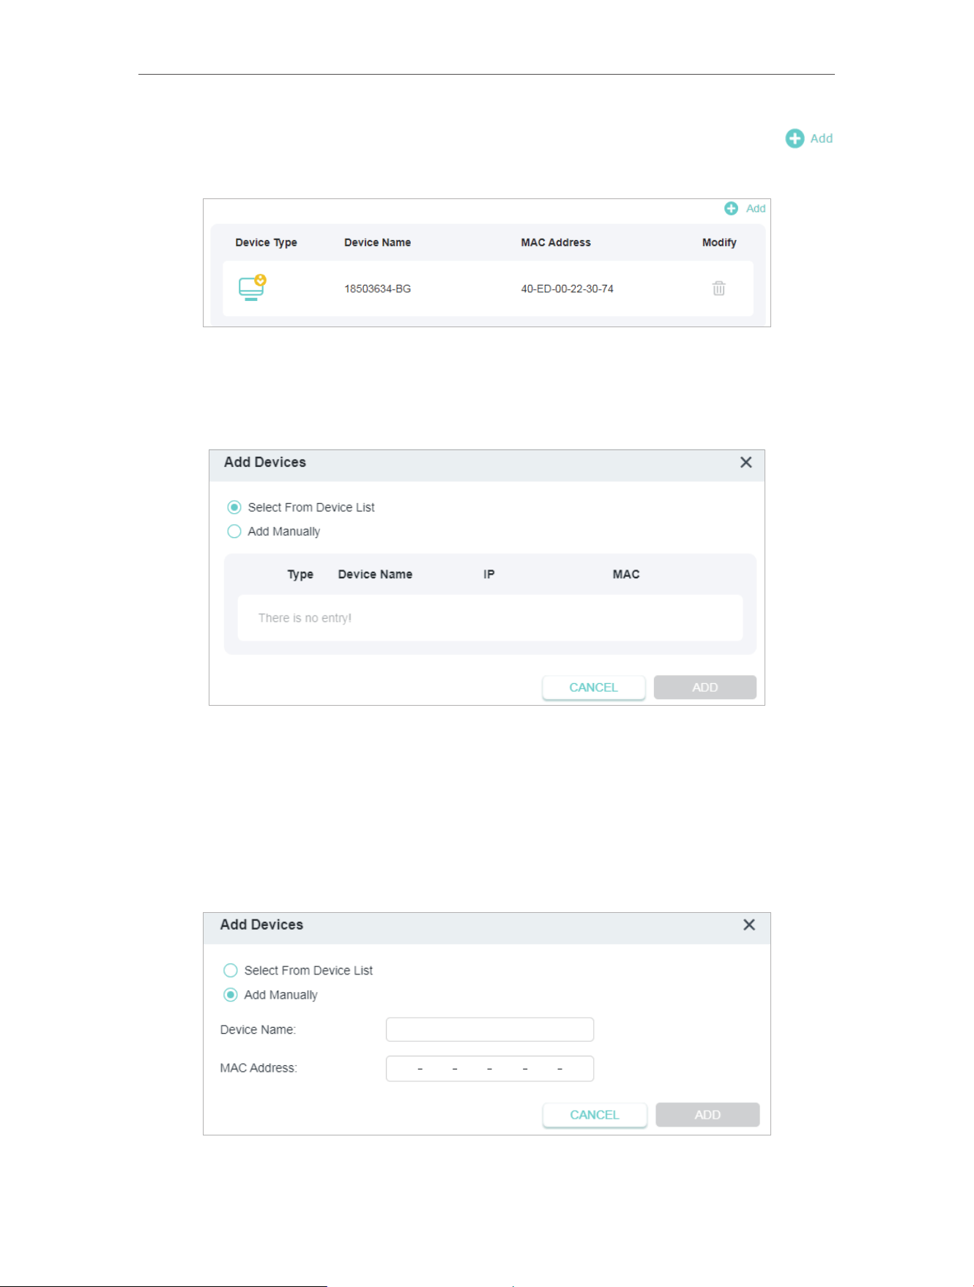Click the MAC Address input field
974x1287 pixels.
coord(490,1068)
